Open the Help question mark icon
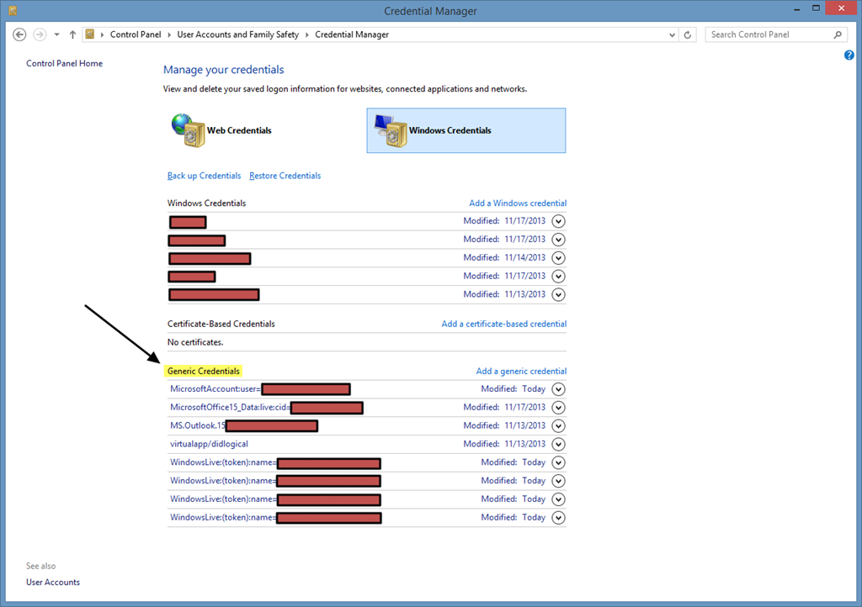The height and width of the screenshot is (607, 862). (849, 55)
